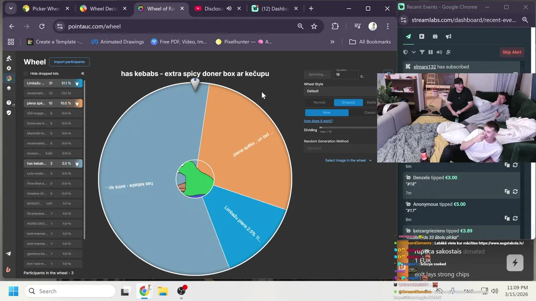Choose the New dropout variant
The image size is (536, 301).
pos(327,112)
